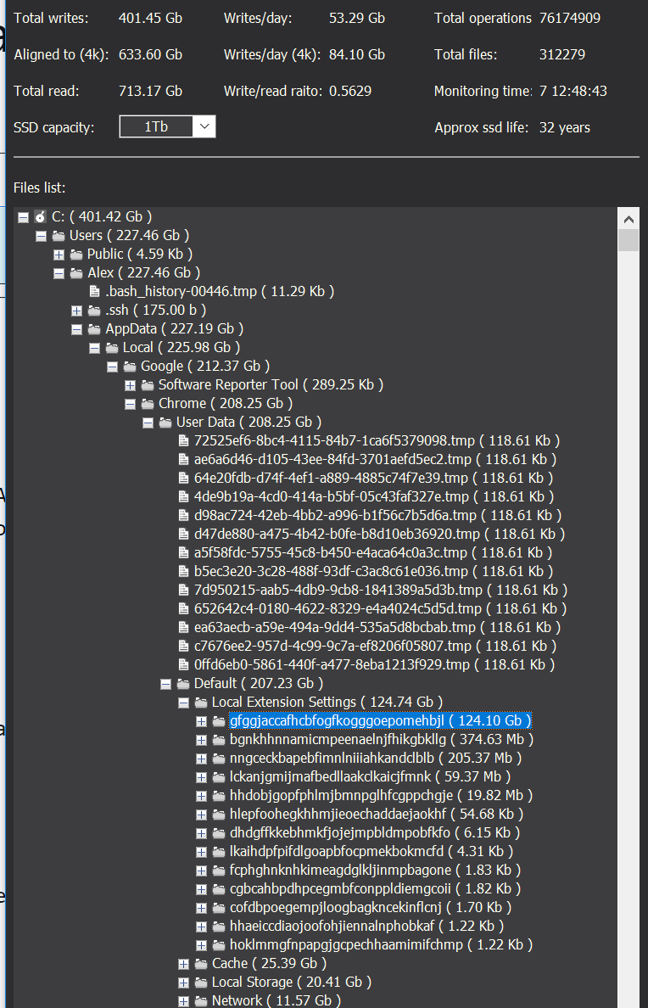Collapse the C: drive tree node
The image size is (648, 1008).
click(23, 217)
